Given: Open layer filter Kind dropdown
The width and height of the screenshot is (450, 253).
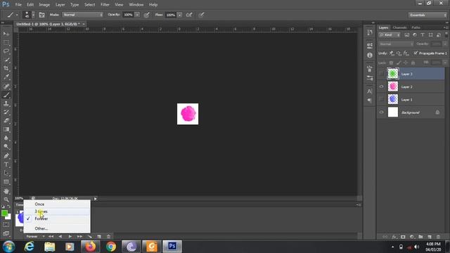Looking at the screenshot, I should tap(390, 34).
